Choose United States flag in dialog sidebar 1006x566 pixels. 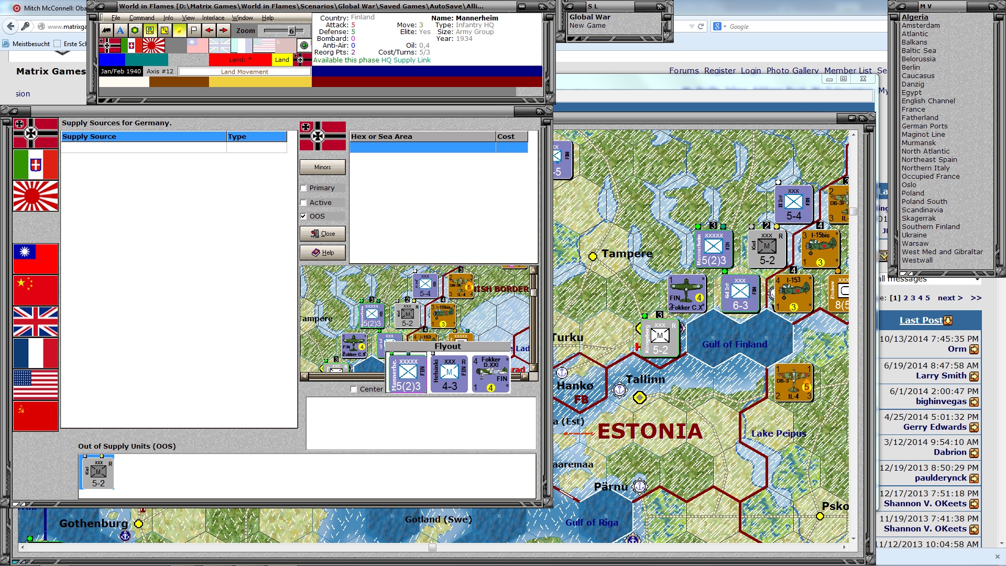36,385
